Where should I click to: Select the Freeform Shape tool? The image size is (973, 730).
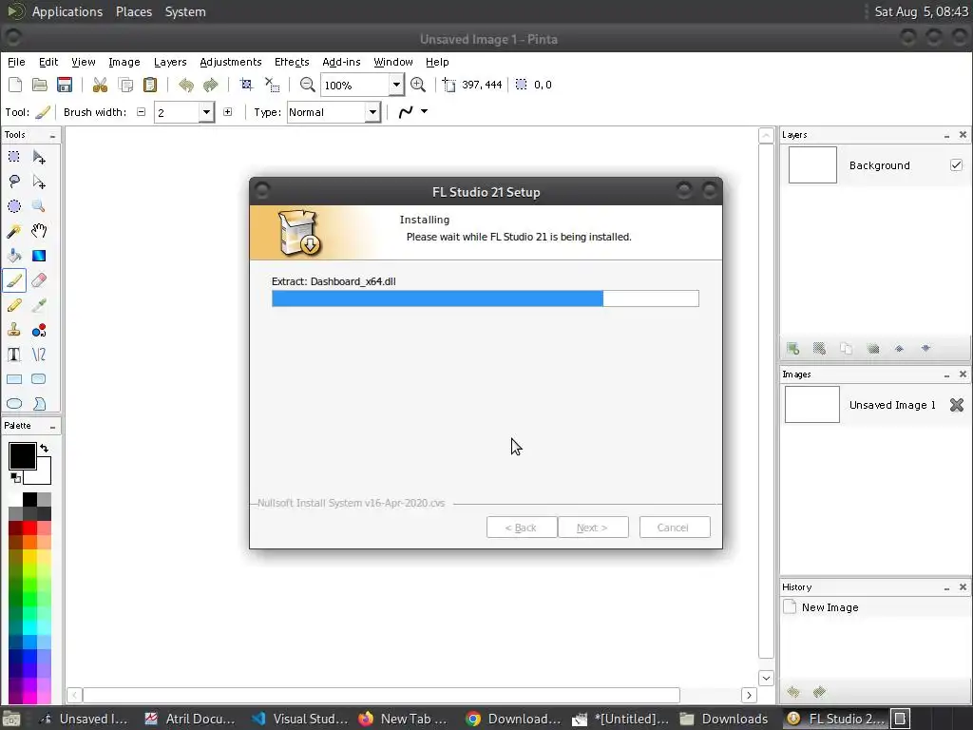pyautogui.click(x=39, y=404)
